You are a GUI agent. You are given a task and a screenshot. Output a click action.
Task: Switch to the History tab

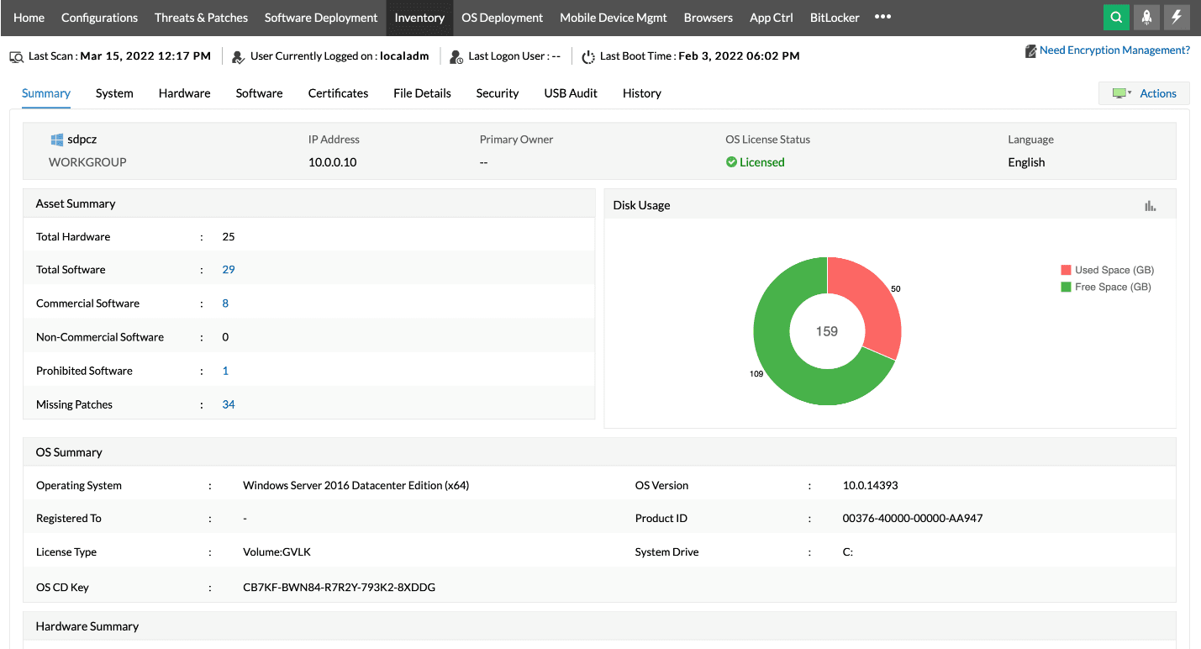point(642,93)
